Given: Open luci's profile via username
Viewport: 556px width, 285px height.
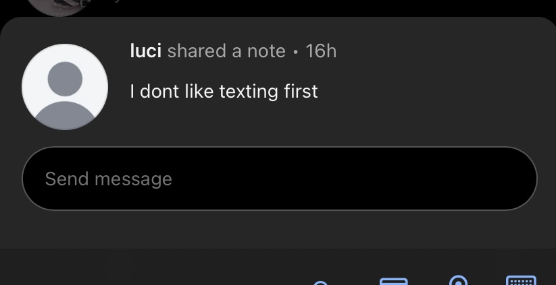Looking at the screenshot, I should [145, 51].
